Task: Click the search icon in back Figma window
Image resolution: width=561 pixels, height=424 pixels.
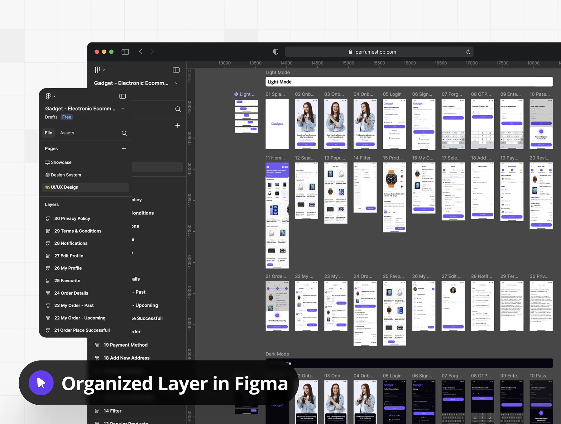Action: [178, 109]
